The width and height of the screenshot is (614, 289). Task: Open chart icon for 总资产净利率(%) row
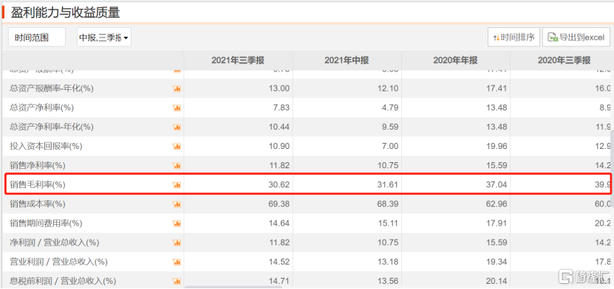(177, 108)
